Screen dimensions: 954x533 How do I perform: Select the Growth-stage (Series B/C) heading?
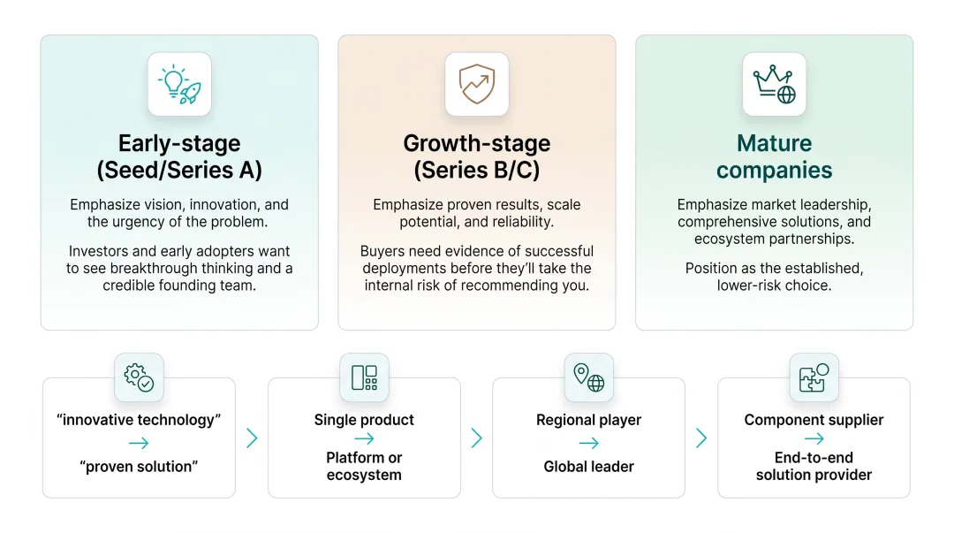coord(477,156)
